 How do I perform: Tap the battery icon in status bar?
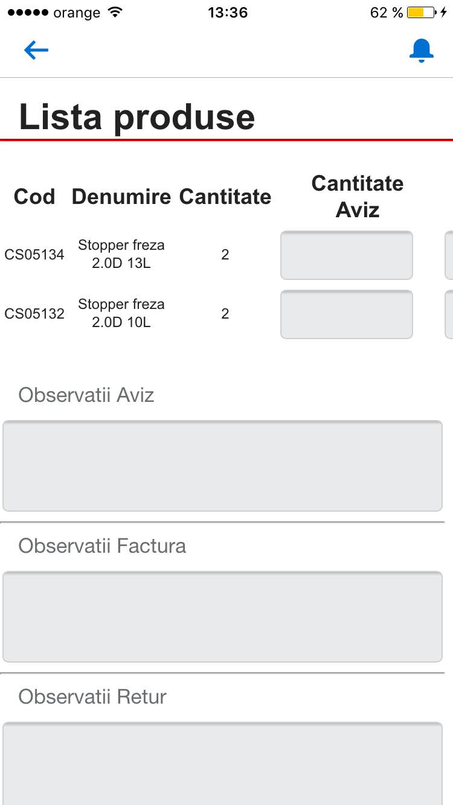click(422, 13)
